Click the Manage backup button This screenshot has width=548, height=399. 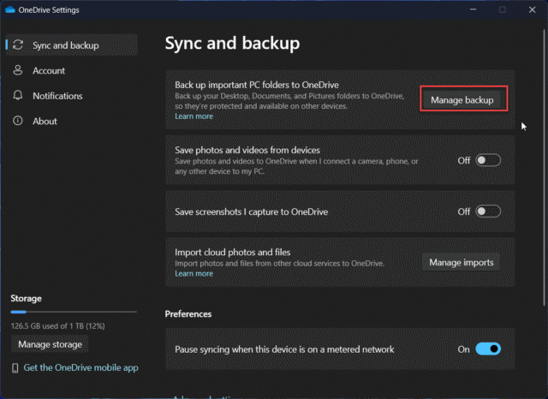[x=462, y=100]
